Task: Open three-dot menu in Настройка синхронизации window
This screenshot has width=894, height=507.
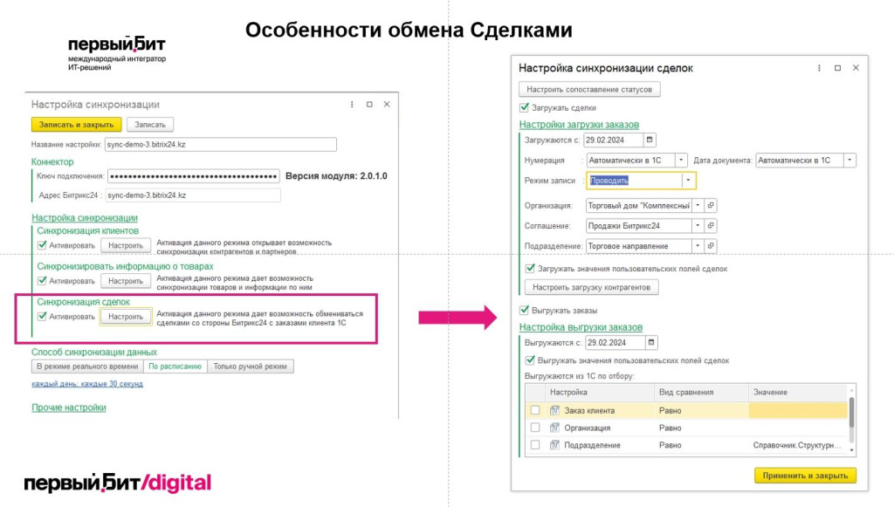Action: pos(352,105)
